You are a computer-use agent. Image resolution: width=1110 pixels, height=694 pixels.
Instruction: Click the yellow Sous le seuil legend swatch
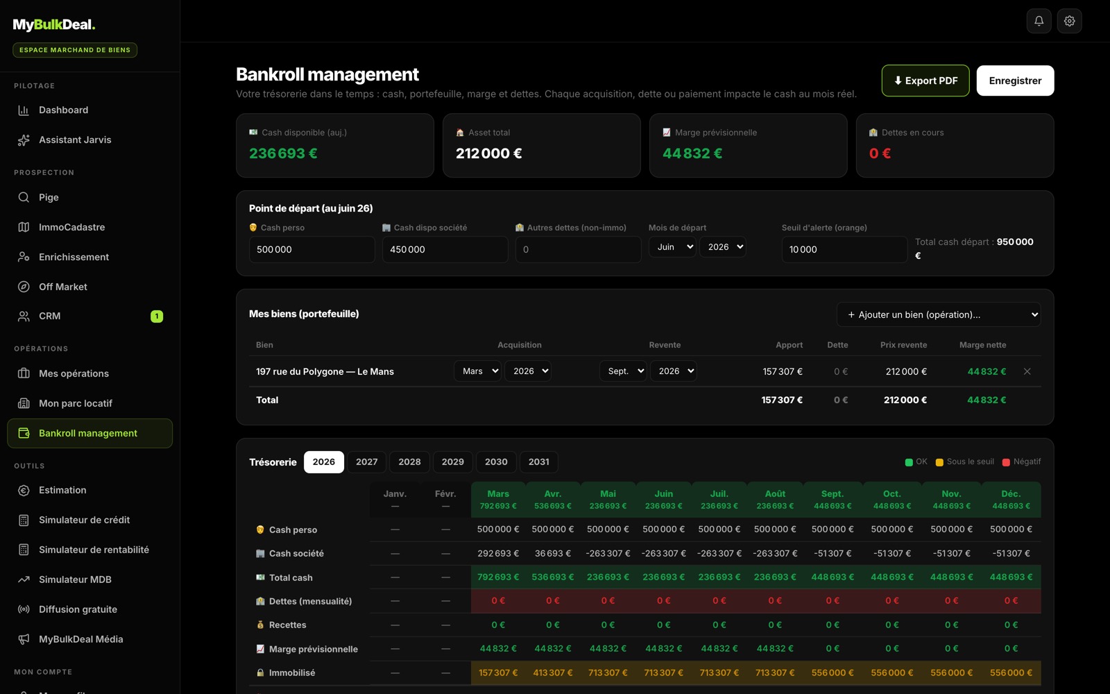pyautogui.click(x=939, y=462)
